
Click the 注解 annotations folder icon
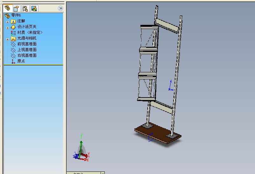13,21
